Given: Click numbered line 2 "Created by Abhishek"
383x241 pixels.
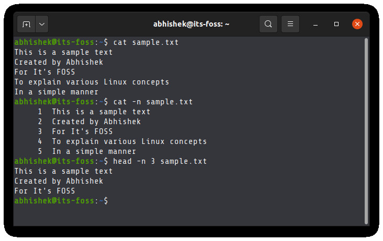Looking at the screenshot, I should coord(96,122).
